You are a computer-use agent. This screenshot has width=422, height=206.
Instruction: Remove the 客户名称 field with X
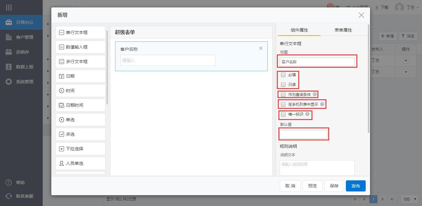pos(261,48)
